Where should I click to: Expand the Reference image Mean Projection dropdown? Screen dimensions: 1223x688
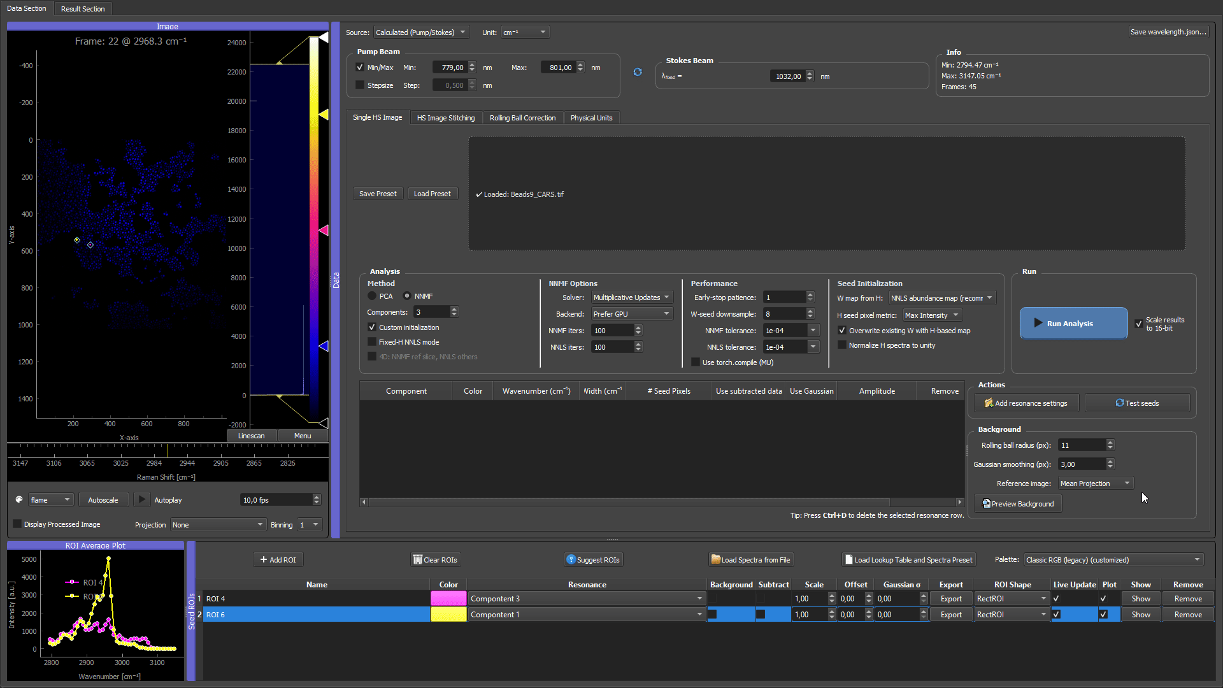pyautogui.click(x=1096, y=484)
